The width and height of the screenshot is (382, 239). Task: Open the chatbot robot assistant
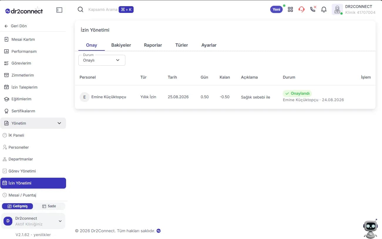click(x=371, y=229)
